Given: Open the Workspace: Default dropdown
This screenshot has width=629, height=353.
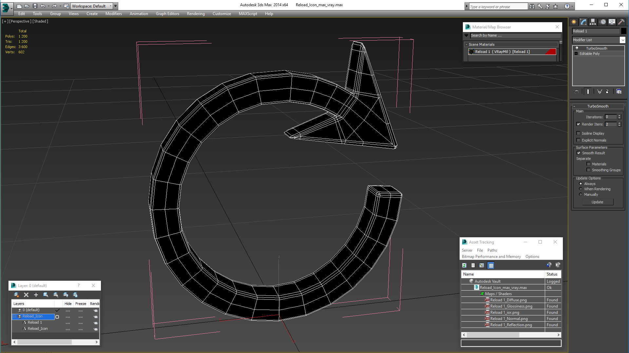Looking at the screenshot, I should 92,6.
